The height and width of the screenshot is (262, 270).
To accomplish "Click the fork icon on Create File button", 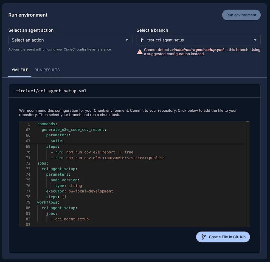I will tap(203, 237).
